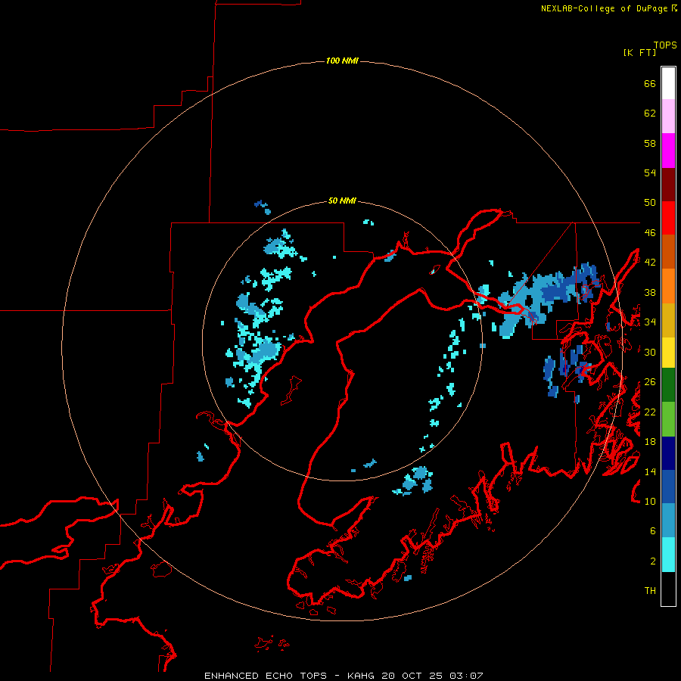Click the 42 legend value

tap(650, 263)
